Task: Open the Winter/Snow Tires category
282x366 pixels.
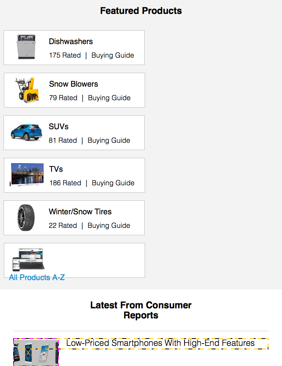Action: tap(80, 212)
